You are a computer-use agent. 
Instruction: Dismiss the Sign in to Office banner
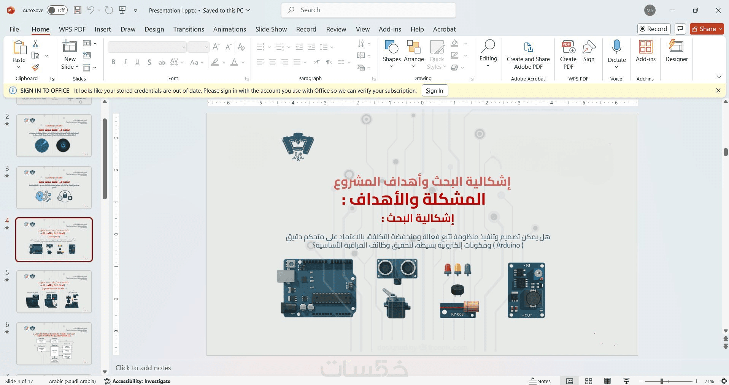(718, 90)
